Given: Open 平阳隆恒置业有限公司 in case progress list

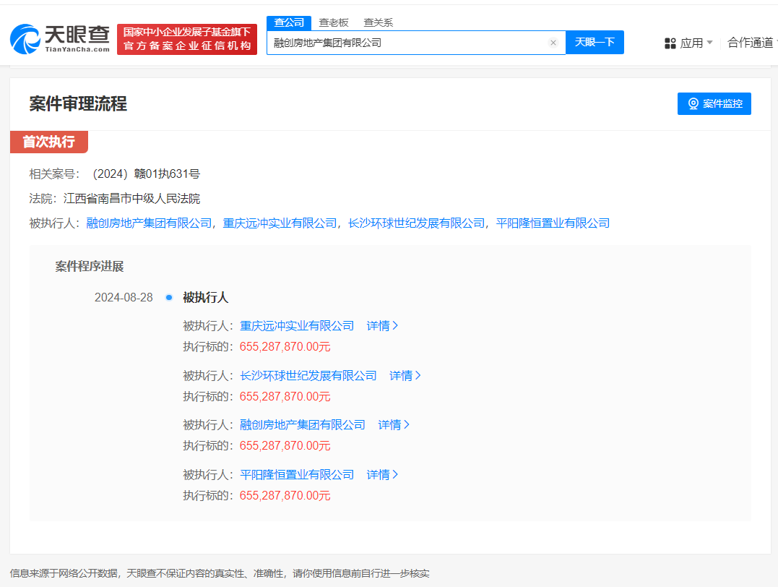Looking at the screenshot, I should [x=297, y=475].
